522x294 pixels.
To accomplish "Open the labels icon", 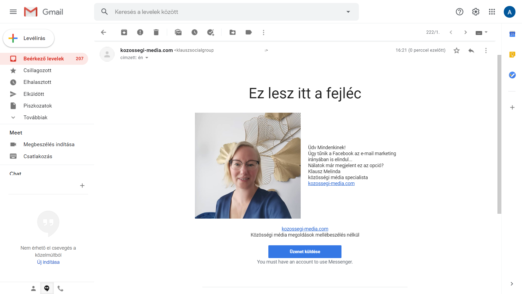I will point(249,32).
